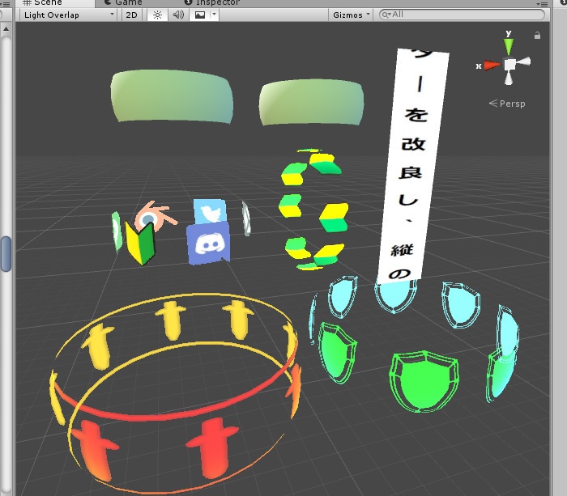Select the yellow-green beginner mark object
The image size is (567, 496).
pos(140,243)
